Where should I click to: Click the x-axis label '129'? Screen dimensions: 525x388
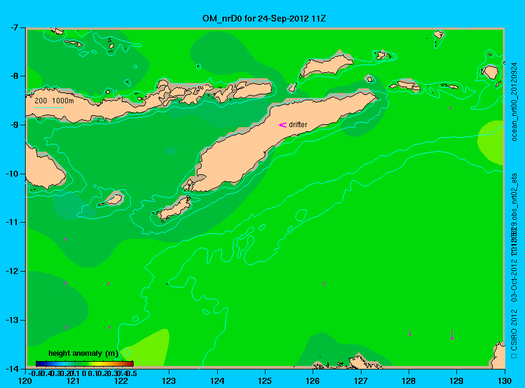point(457,381)
